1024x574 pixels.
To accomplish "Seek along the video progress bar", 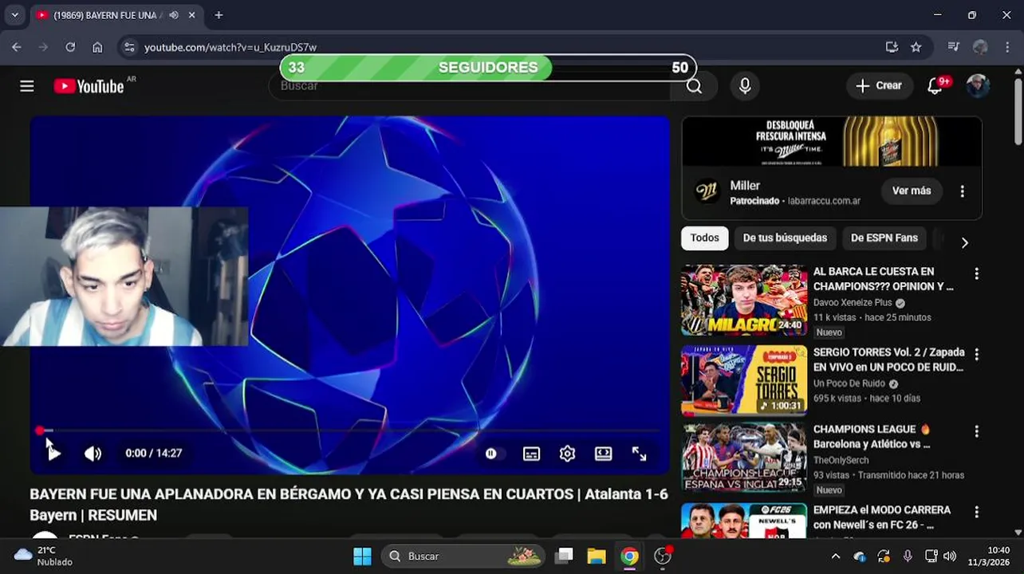I will click(349, 431).
